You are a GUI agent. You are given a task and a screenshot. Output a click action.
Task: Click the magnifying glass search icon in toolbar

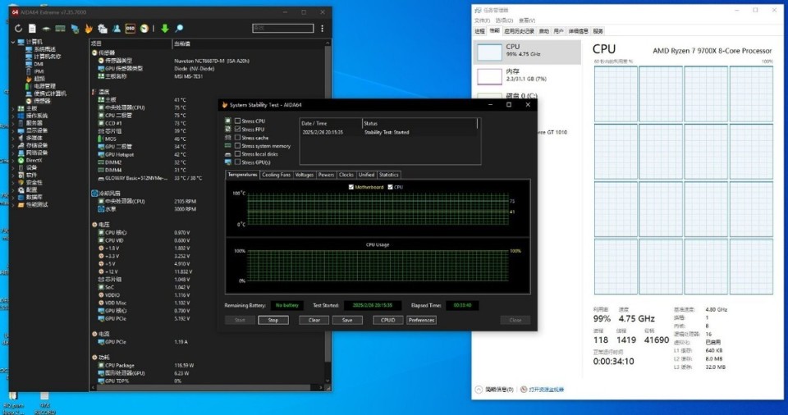click(179, 29)
